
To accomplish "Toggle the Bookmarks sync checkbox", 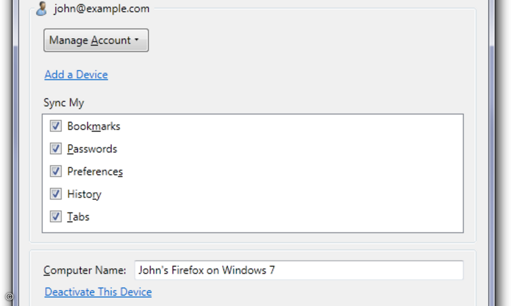I will point(56,126).
